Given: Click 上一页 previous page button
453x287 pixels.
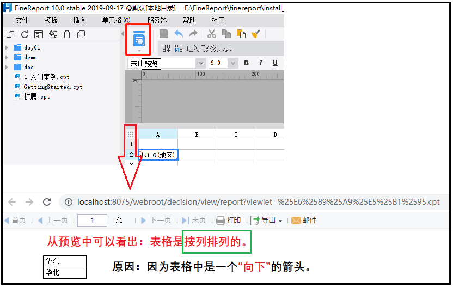Looking at the screenshot, I should click(x=53, y=221).
